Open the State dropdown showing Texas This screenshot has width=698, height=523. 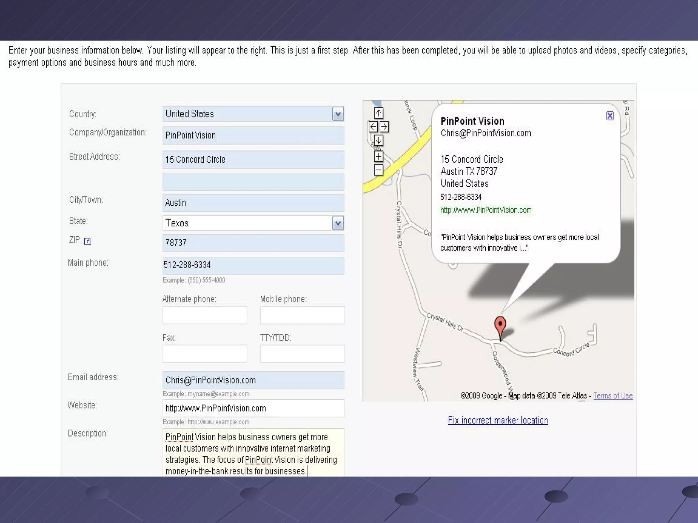(x=338, y=223)
